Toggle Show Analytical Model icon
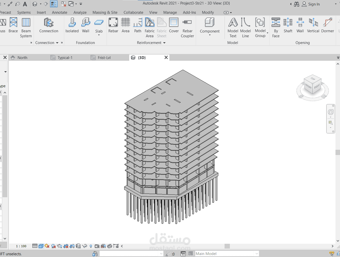This screenshot has width=340, height=257. point(103,246)
